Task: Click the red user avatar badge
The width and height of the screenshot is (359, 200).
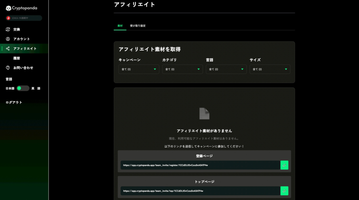Action: [8, 18]
